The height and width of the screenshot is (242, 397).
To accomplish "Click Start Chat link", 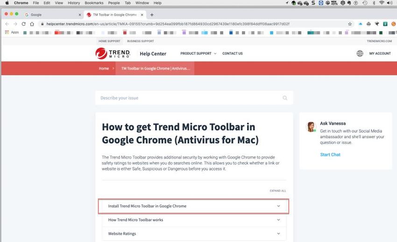I will (330, 155).
